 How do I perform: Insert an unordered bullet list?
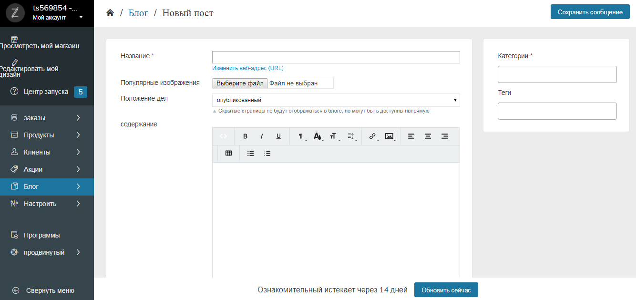(250, 154)
